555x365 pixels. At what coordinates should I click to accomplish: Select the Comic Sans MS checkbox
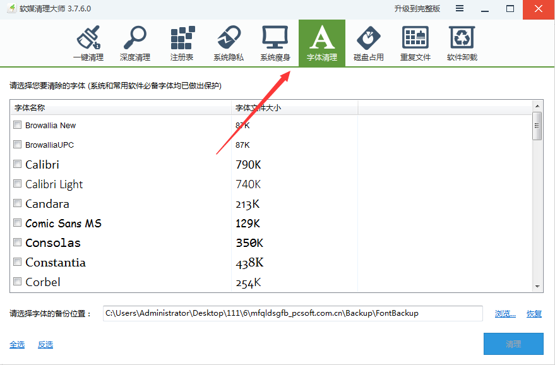[x=17, y=223]
